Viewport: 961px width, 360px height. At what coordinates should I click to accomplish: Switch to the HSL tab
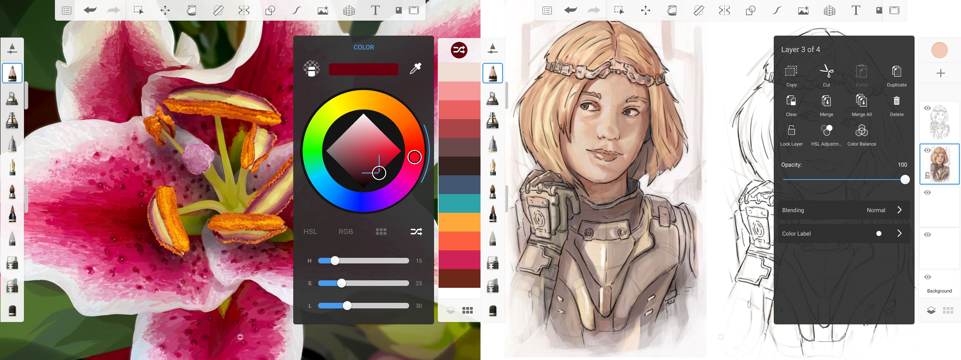coord(310,231)
